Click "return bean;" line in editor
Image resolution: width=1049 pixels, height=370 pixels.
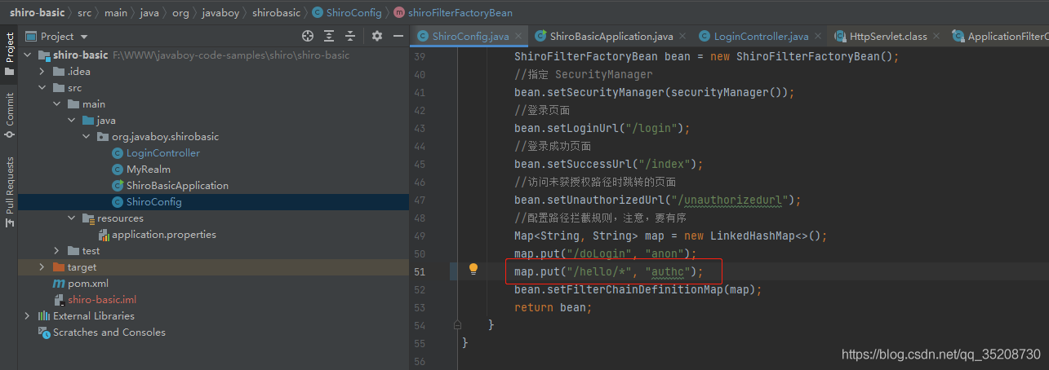(553, 307)
